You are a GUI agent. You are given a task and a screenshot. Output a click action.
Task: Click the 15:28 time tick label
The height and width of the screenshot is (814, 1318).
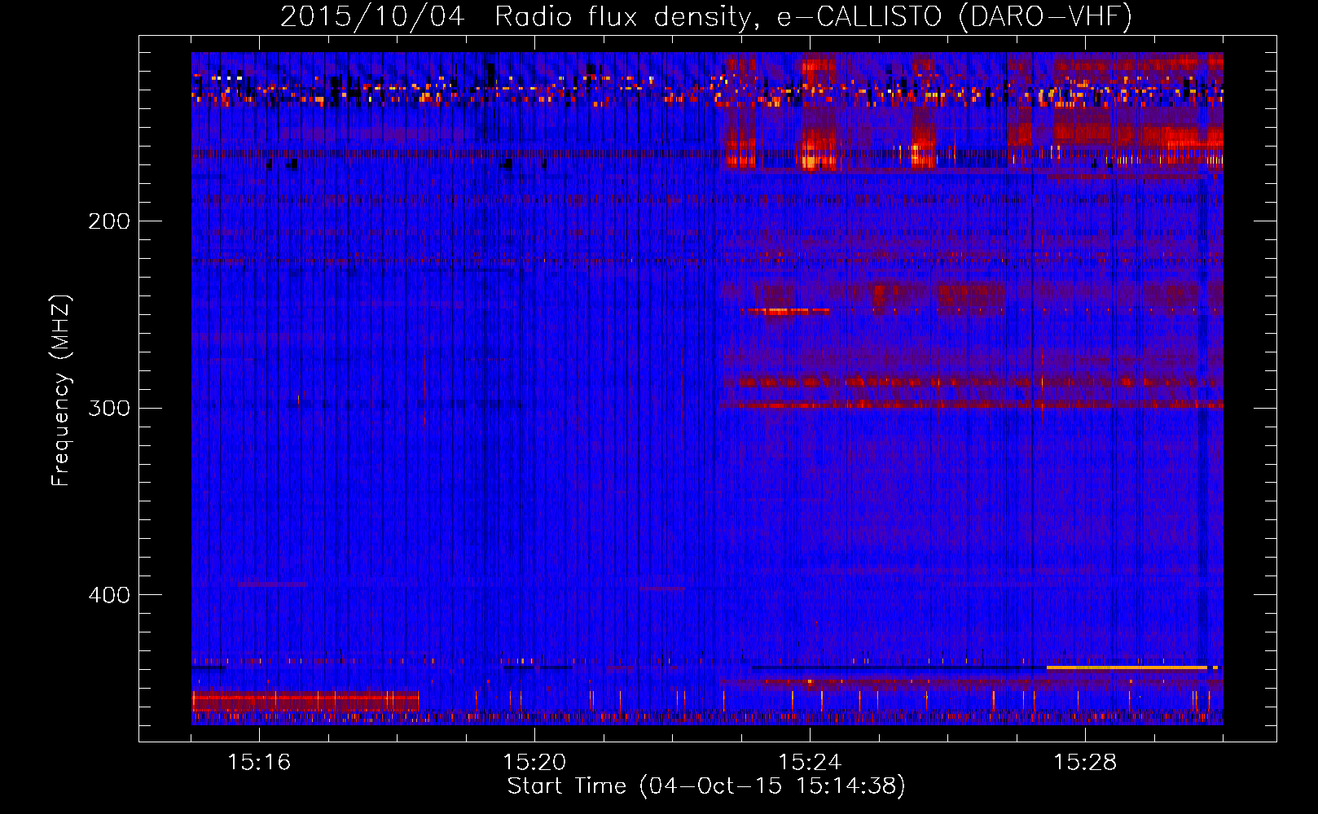pos(1085,762)
